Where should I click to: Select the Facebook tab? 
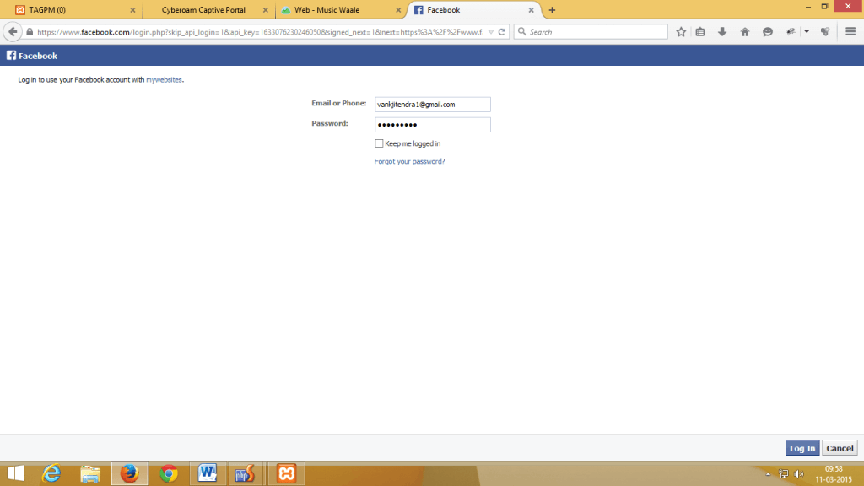[474, 10]
